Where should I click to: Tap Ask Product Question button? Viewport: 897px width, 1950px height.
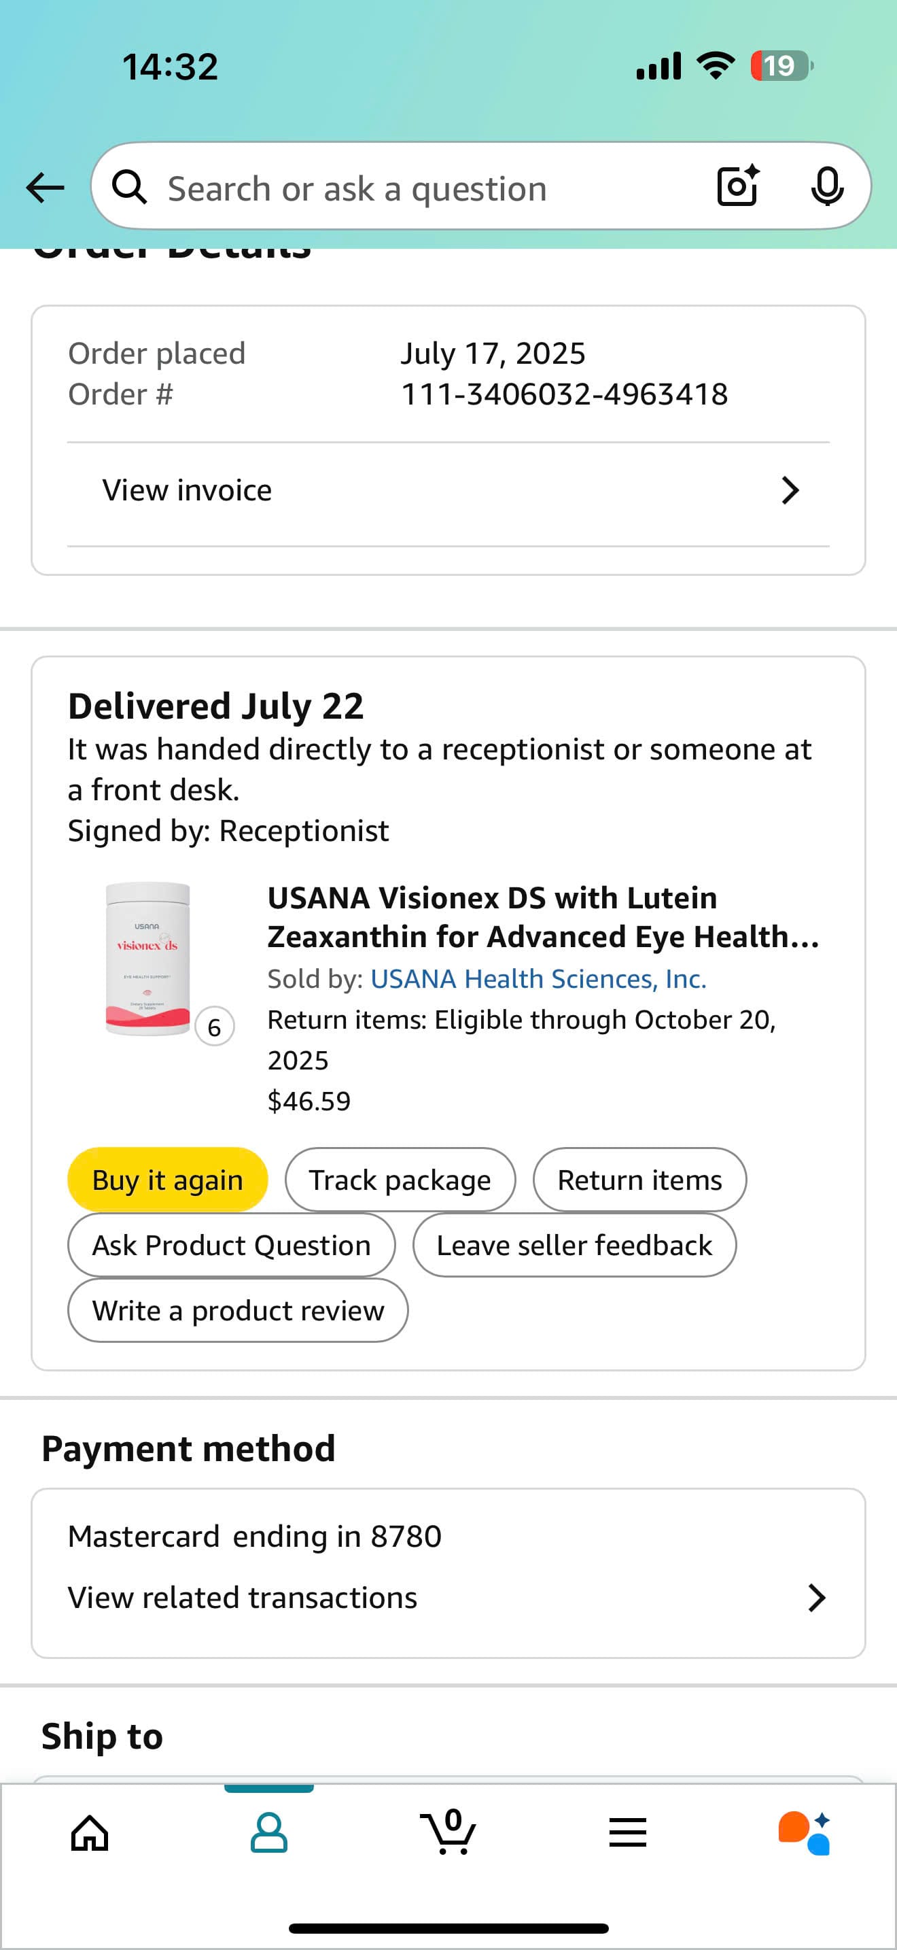coord(232,1245)
